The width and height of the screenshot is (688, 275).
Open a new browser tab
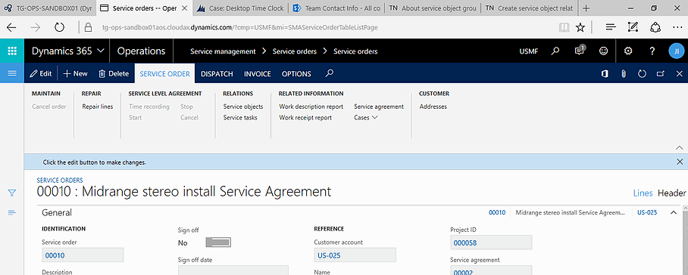pos(586,8)
